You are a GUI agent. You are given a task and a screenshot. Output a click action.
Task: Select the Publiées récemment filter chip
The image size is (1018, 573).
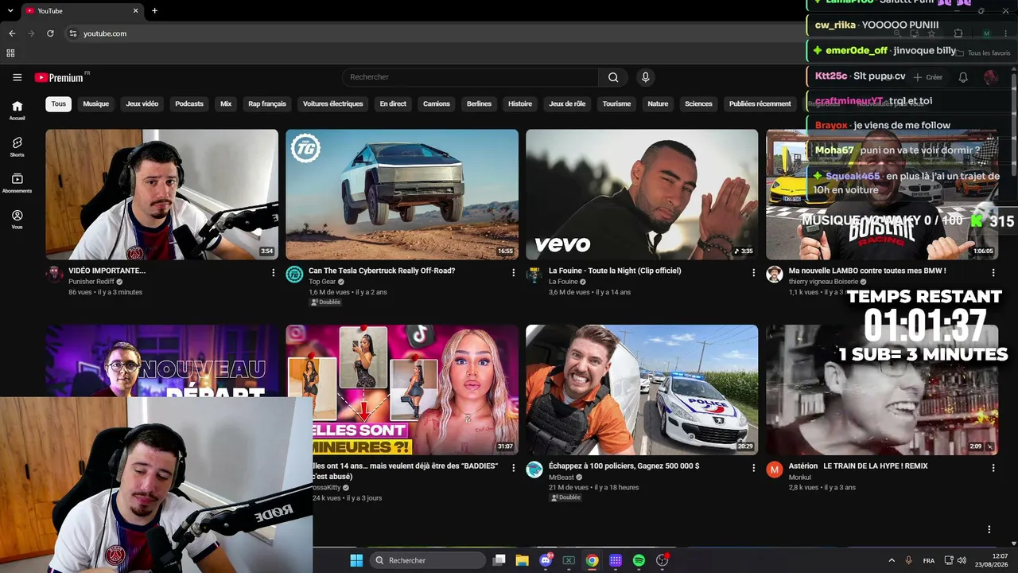tap(760, 103)
